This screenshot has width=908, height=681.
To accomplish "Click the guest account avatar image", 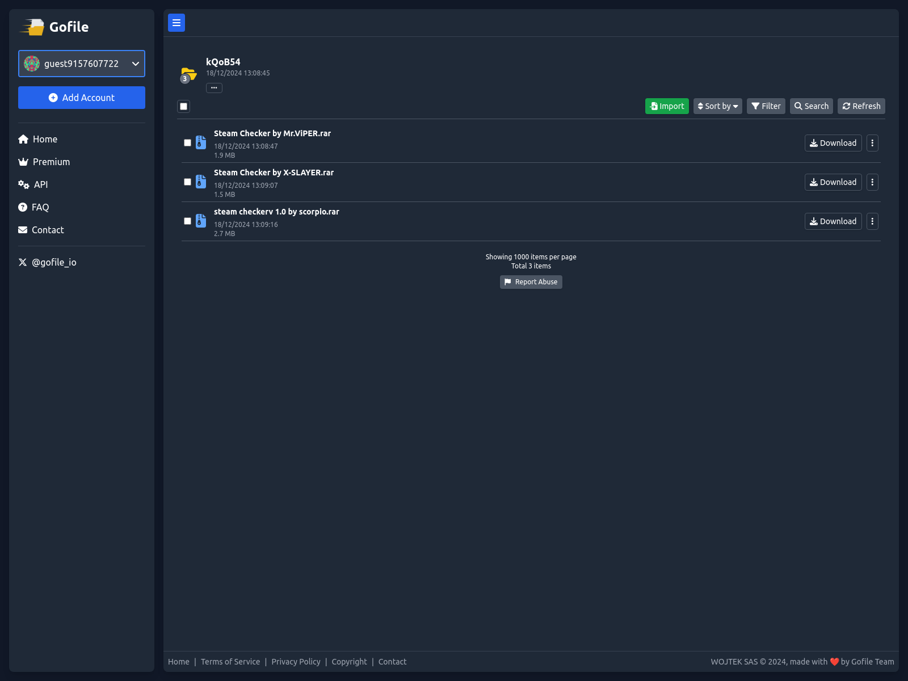I will [32, 64].
